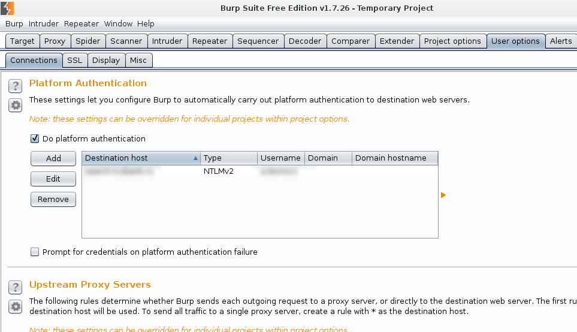Switch to the Intruder tab
The width and height of the screenshot is (577, 332).
click(x=167, y=41)
